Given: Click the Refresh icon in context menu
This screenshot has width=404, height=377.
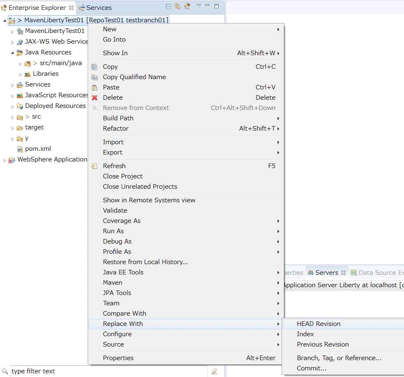Looking at the screenshot, I should pos(95,166).
